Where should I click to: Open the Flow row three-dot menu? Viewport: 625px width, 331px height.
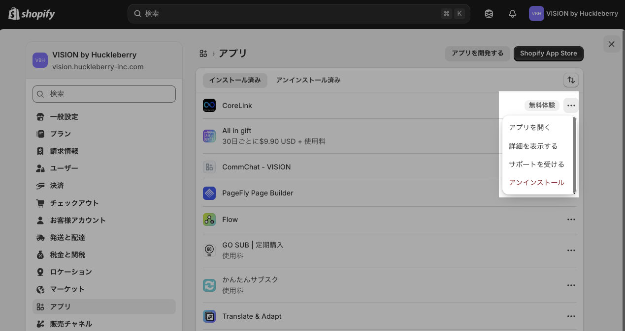571,220
